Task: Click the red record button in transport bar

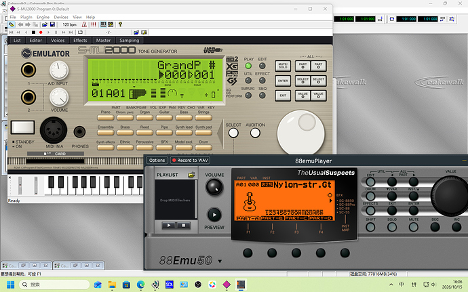Action: [41, 33]
